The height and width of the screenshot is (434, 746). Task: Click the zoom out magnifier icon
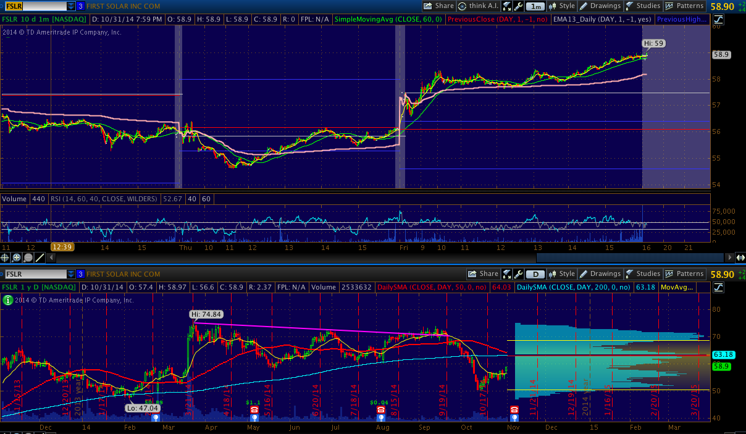(x=28, y=257)
